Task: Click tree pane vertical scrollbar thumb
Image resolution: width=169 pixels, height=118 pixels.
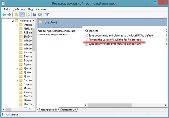Action: pyautogui.click(x=34, y=39)
